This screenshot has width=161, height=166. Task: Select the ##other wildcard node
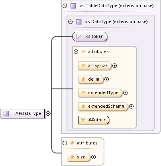(x=94, y=120)
